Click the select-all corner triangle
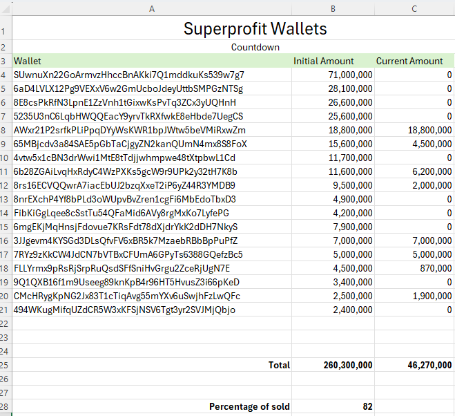The width and height of the screenshot is (455, 416). tap(6, 9)
